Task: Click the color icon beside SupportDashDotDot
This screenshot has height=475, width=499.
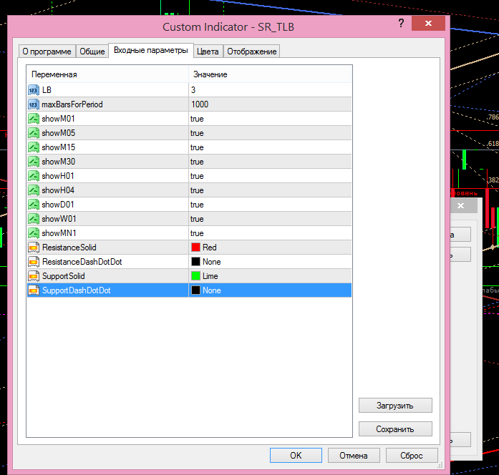Action: point(34,290)
